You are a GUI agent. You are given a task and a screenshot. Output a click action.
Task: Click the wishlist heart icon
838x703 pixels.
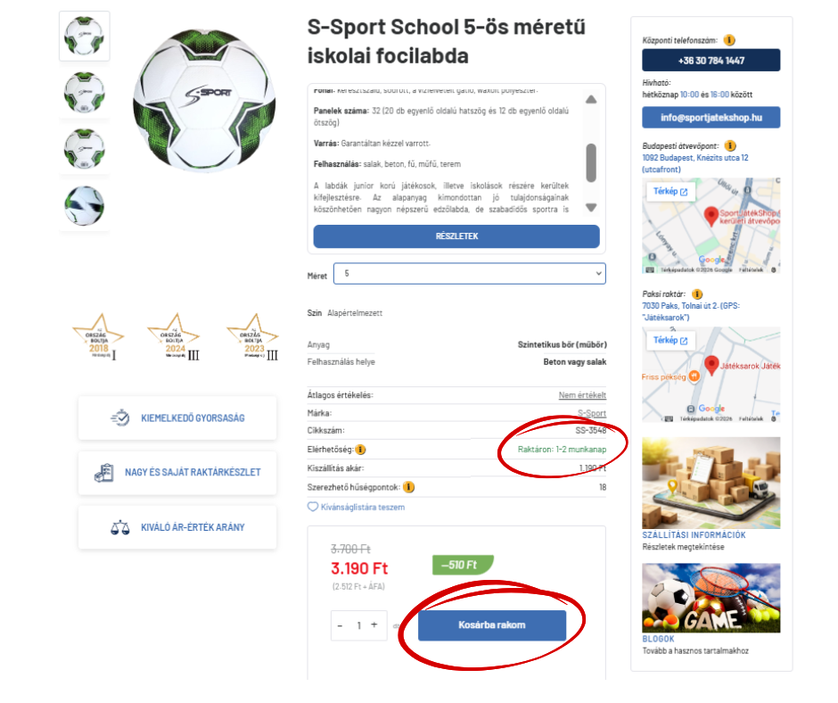coord(313,507)
